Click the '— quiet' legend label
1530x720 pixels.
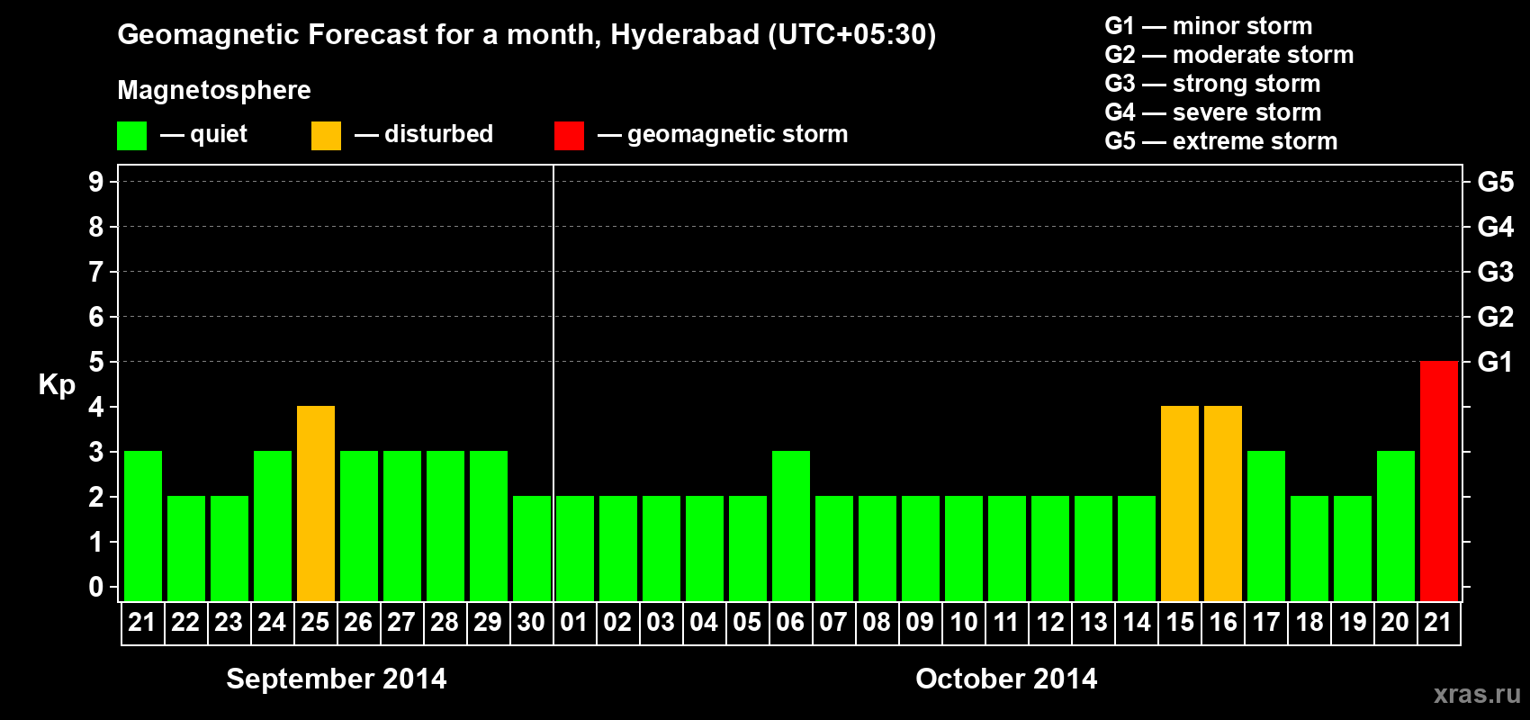pos(203,134)
